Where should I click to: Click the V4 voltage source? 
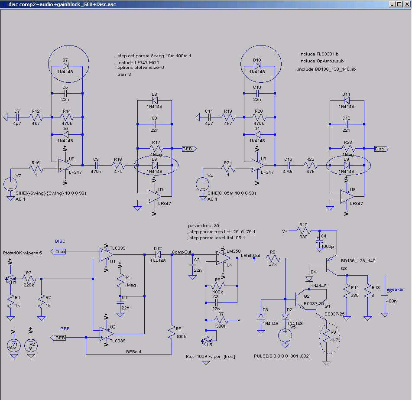click(203, 184)
